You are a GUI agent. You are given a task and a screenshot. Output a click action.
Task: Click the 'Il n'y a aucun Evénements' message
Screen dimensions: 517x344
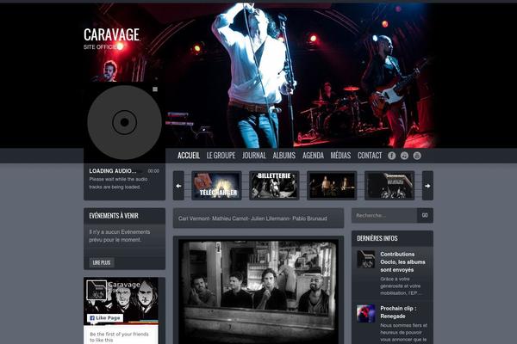120,236
